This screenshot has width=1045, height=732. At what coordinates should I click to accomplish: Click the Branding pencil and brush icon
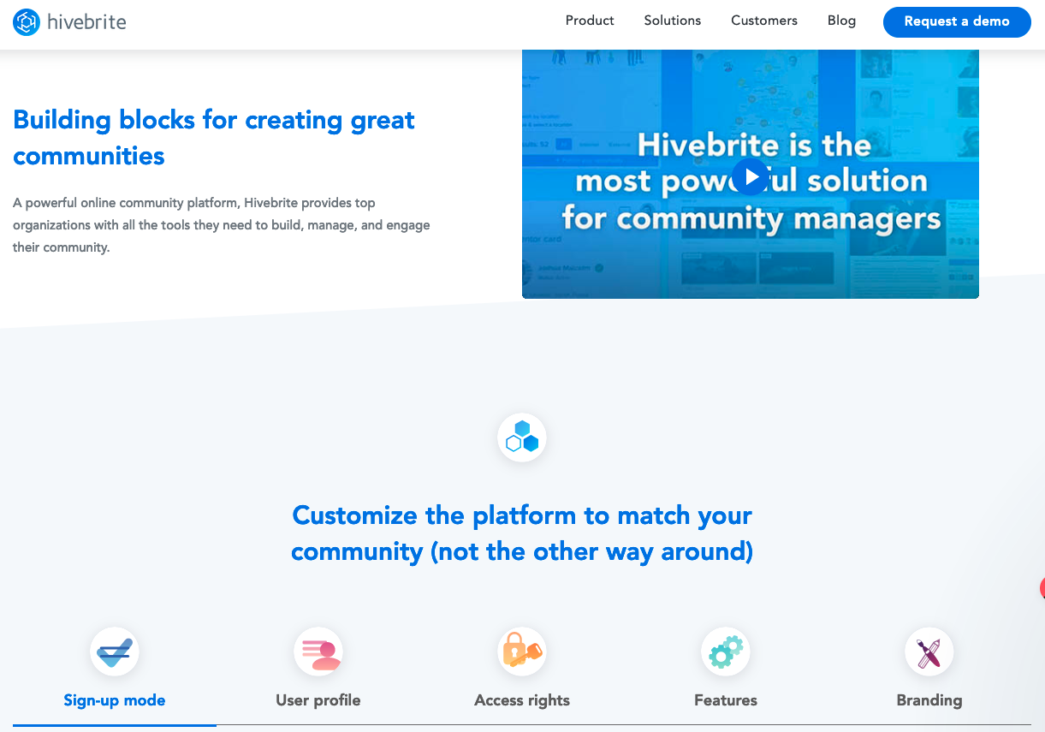[x=929, y=652]
